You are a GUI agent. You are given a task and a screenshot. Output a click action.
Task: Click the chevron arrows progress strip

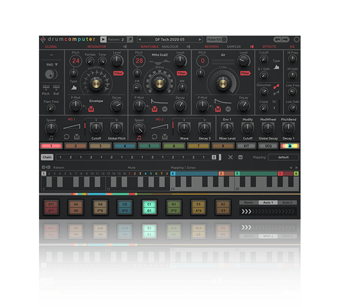point(268,211)
